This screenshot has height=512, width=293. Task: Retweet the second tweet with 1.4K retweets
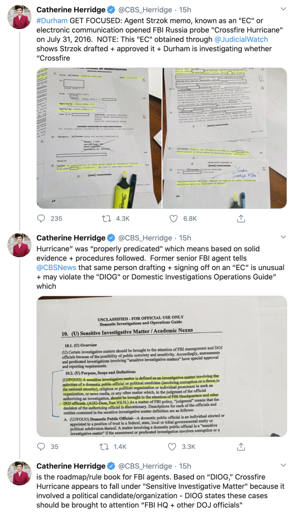point(104,447)
